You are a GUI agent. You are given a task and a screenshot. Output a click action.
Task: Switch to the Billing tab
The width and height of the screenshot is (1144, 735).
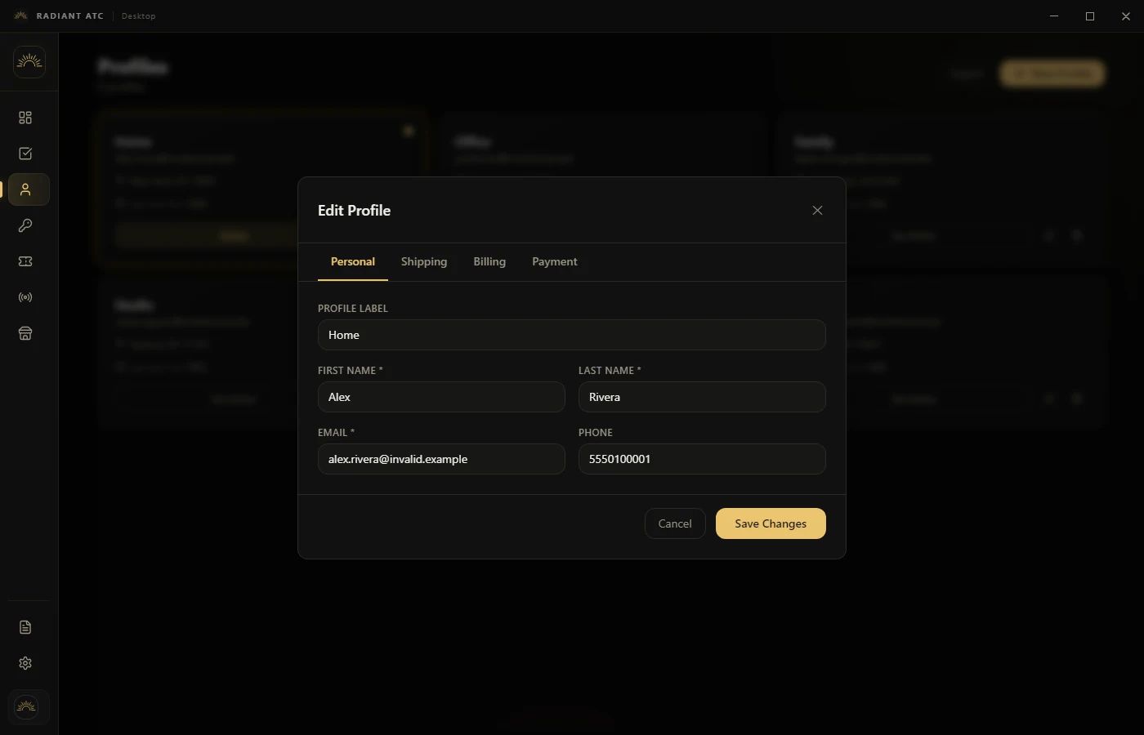[x=489, y=262]
